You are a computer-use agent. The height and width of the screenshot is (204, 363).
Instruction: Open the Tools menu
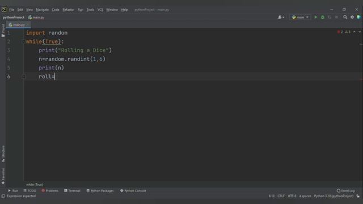pos(90,10)
